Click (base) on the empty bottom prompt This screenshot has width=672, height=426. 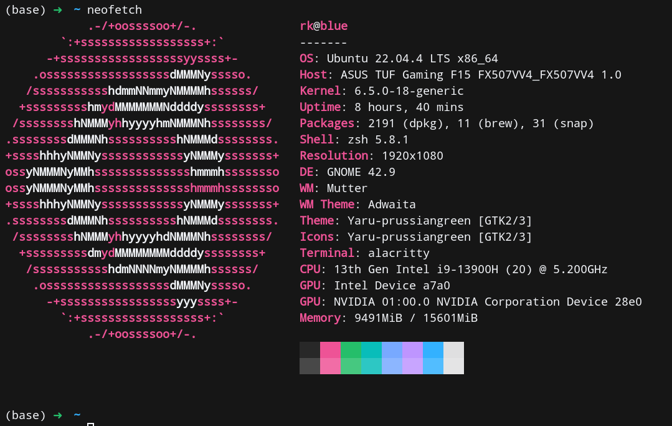tap(26, 415)
